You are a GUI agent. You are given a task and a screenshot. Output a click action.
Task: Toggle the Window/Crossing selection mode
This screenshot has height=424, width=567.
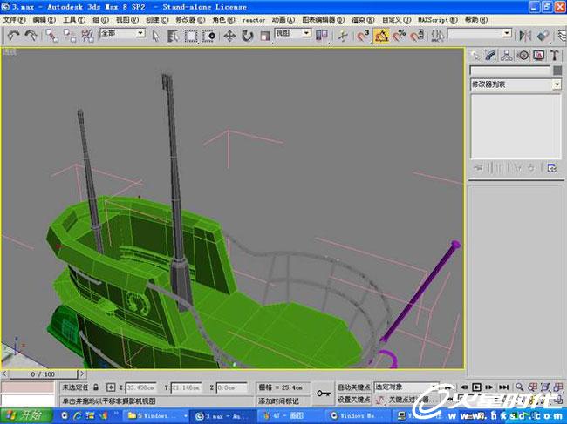(x=208, y=36)
